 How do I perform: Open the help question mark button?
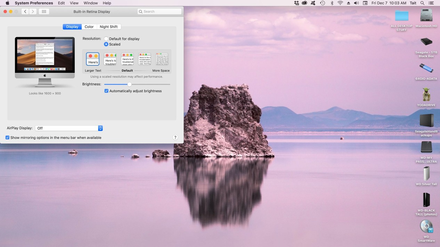(175, 137)
